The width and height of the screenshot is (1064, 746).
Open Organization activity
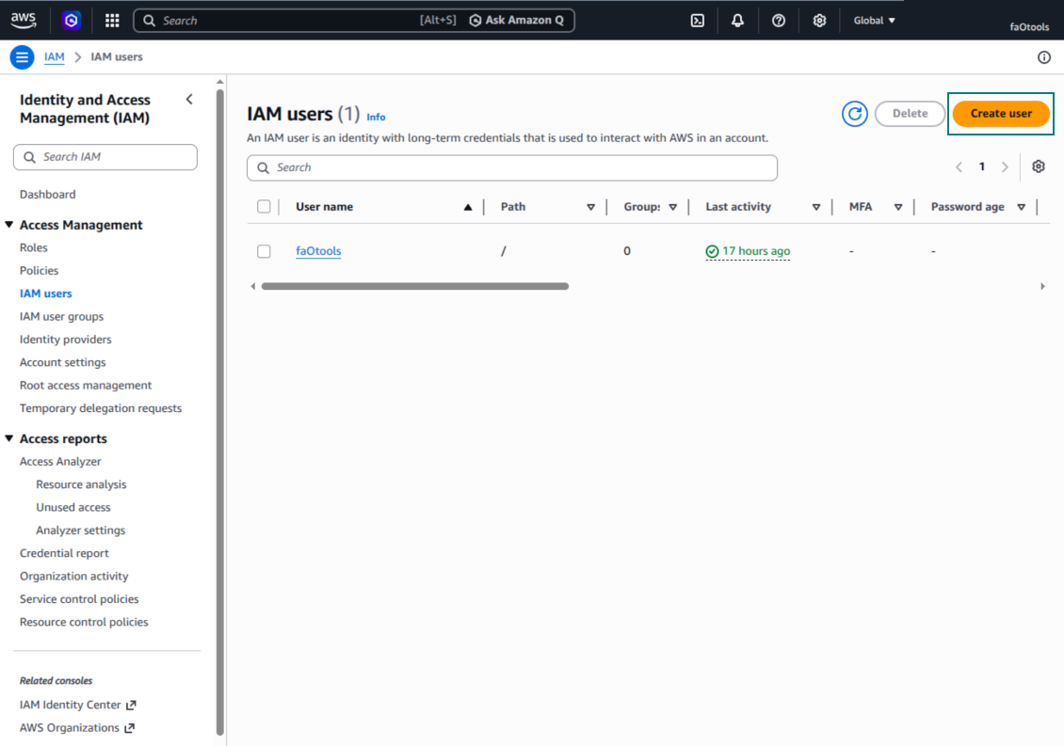[74, 576]
